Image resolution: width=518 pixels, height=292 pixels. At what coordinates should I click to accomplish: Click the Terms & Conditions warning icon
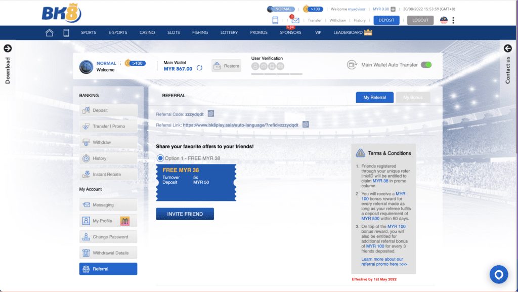(360, 153)
